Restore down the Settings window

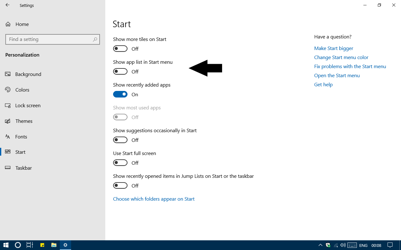pos(379,5)
